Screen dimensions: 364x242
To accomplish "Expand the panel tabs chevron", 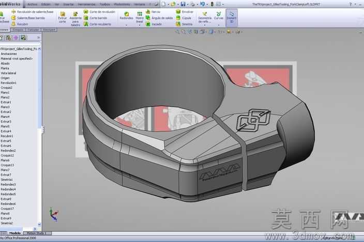I will pos(39,38).
